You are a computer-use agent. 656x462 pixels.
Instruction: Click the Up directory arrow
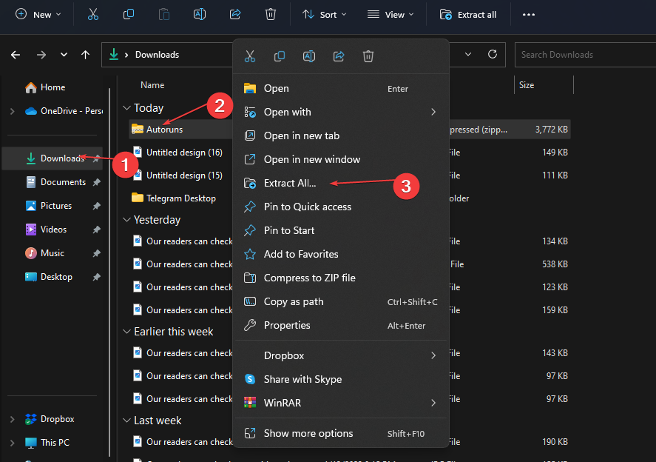pyautogui.click(x=86, y=54)
